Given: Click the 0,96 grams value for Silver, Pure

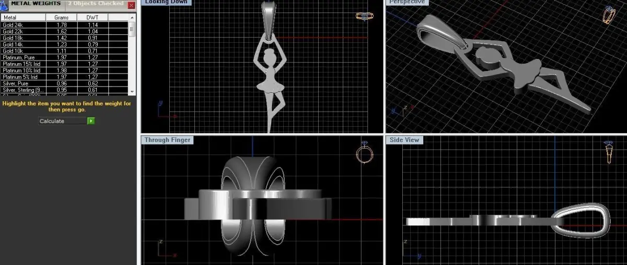Looking at the screenshot, I should coord(62,83).
